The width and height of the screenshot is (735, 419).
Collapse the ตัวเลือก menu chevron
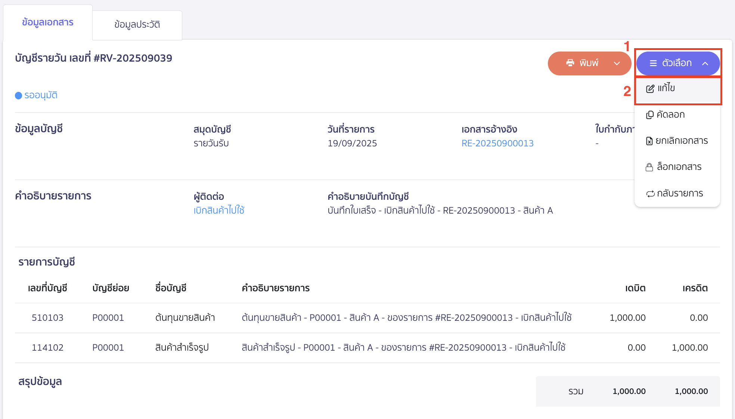click(705, 63)
